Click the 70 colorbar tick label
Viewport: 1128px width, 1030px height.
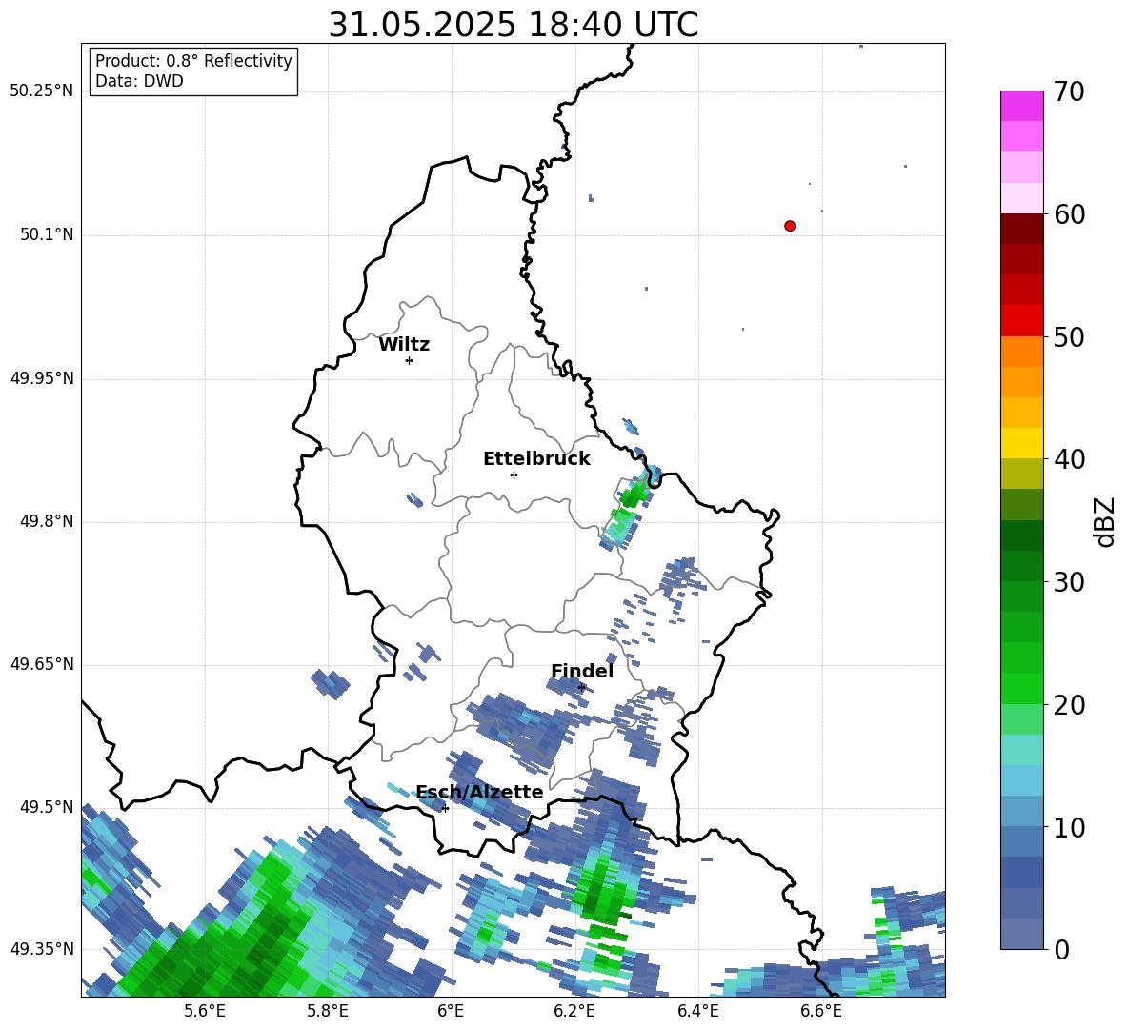[x=1069, y=91]
